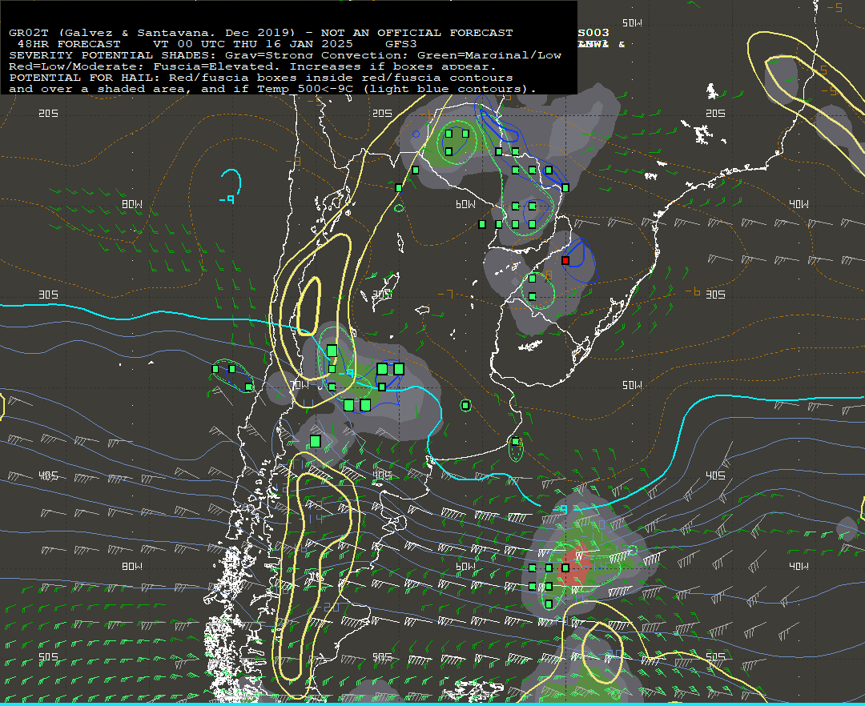Select the "48HR FORECAST" header text

coord(69,44)
